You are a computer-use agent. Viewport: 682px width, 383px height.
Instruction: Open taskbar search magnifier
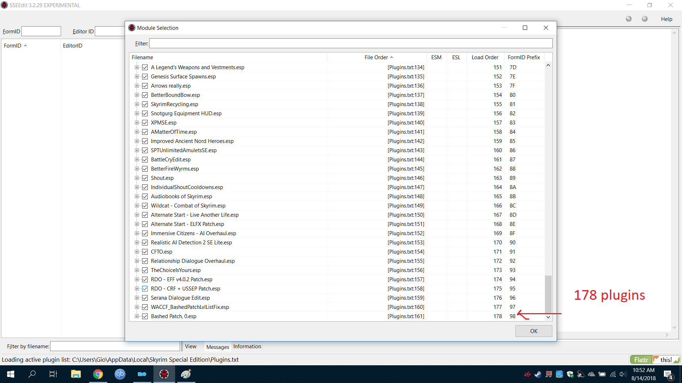[32, 374]
